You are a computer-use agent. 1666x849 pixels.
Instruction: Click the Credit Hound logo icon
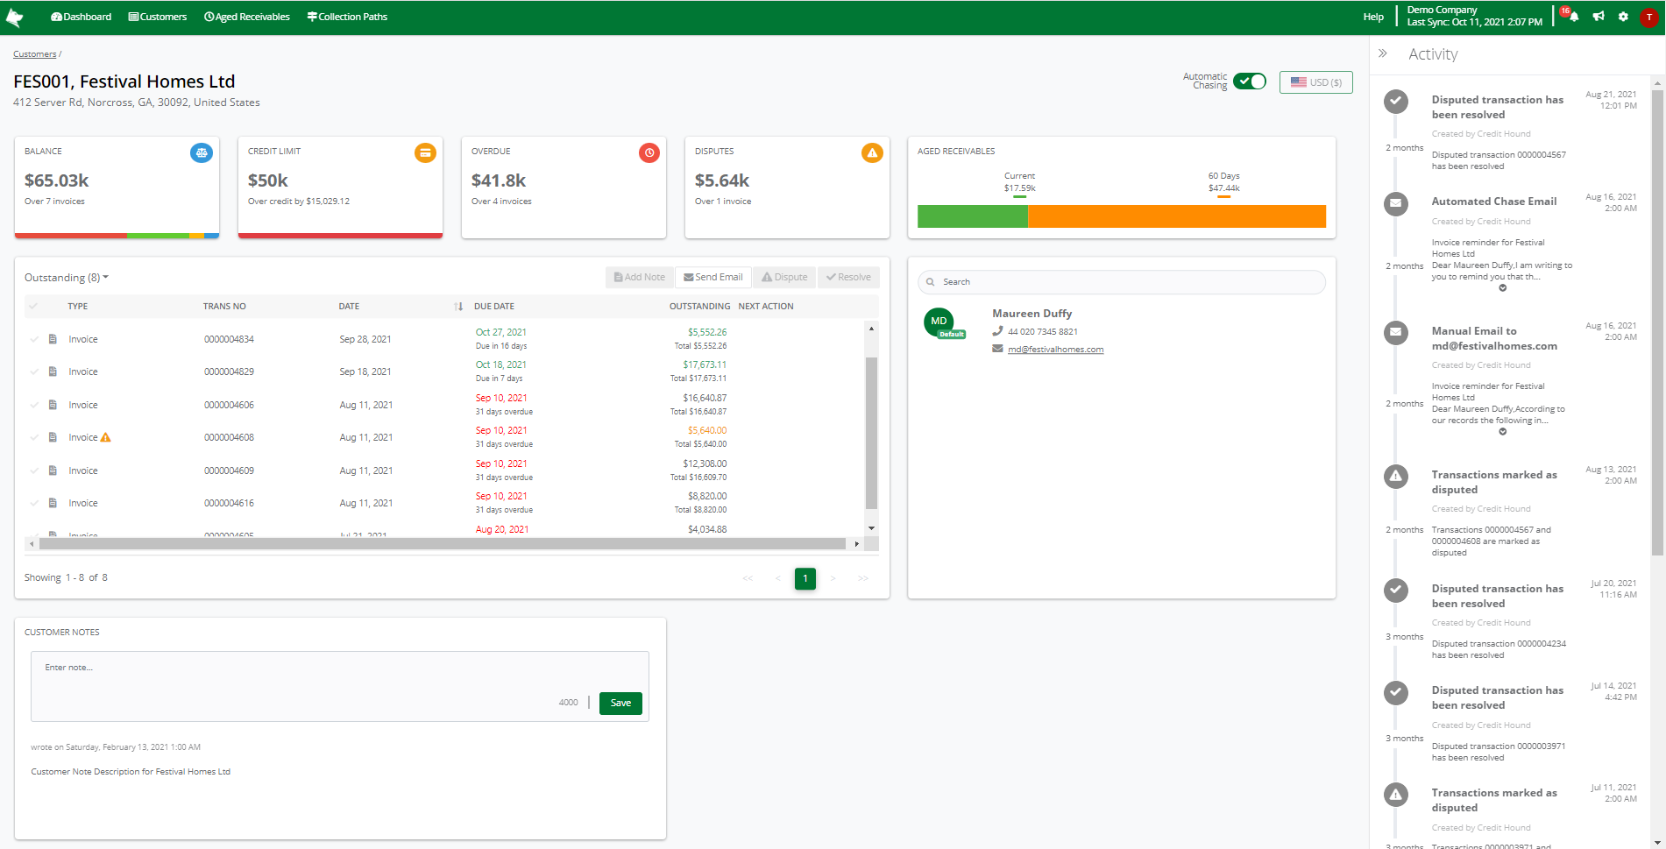[x=15, y=17]
